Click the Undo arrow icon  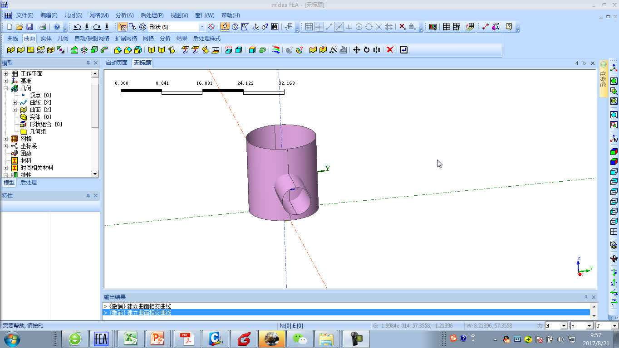point(77,27)
